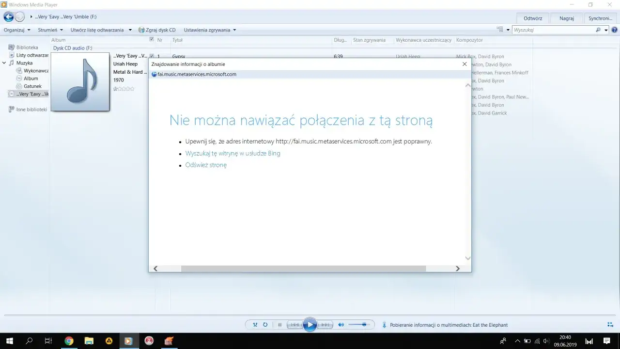
Task: Click the Odśwież stronę link
Action: 206,165
